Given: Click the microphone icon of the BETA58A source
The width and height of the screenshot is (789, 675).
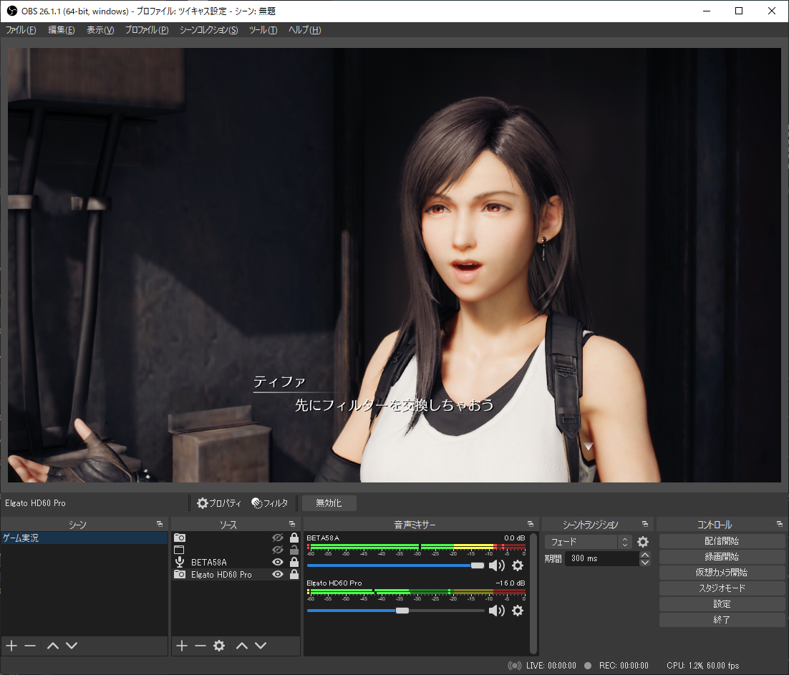Looking at the screenshot, I should (x=179, y=562).
